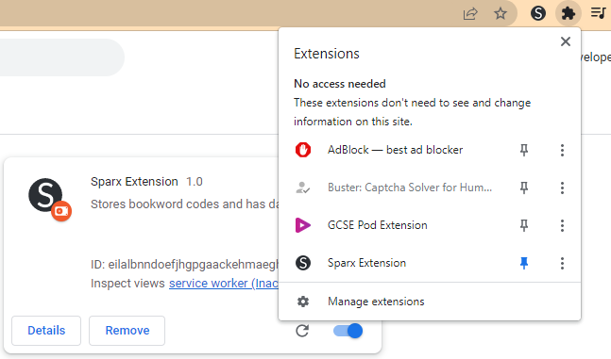611x359 pixels.
Task: Bookmark this page with the star icon
Action: 501,13
